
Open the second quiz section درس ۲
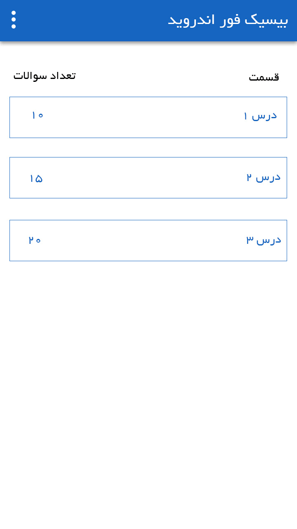(x=148, y=178)
